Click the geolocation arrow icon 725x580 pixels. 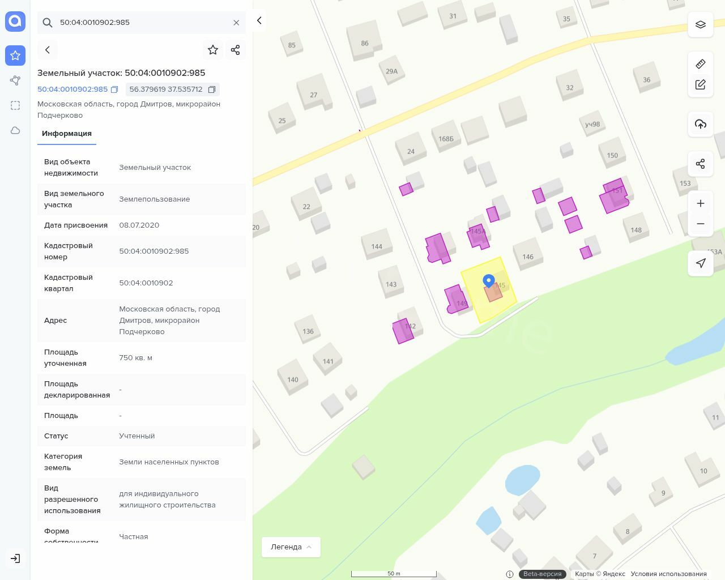[x=701, y=263]
